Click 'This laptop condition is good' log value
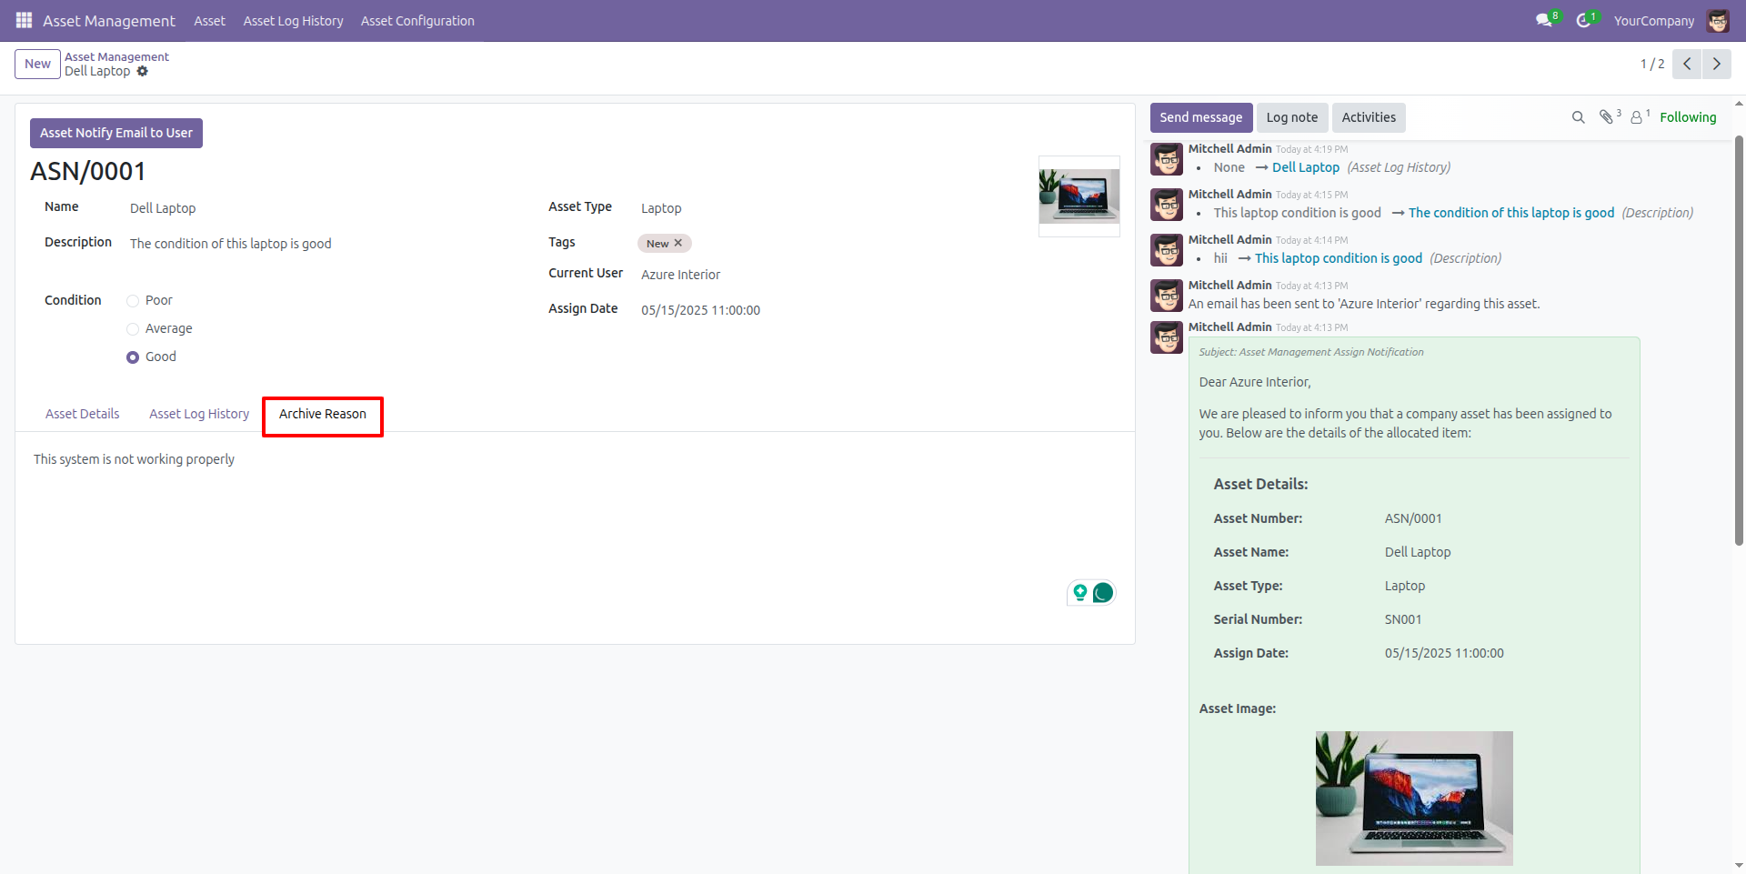 click(1339, 258)
